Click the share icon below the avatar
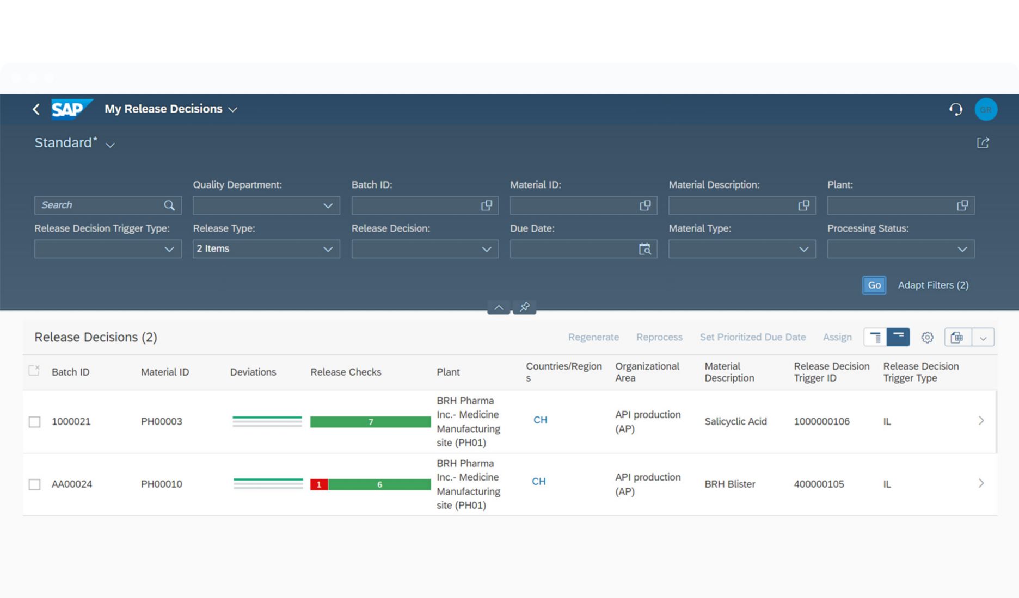 coord(983,143)
